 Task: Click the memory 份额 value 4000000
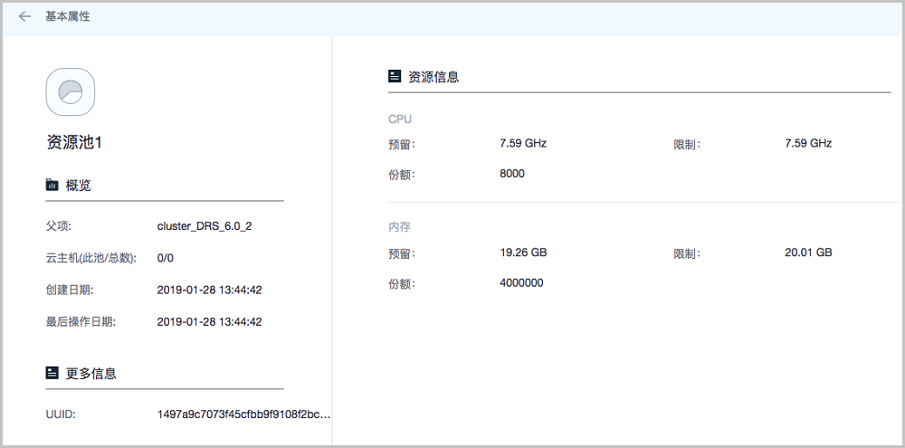pyautogui.click(x=521, y=282)
